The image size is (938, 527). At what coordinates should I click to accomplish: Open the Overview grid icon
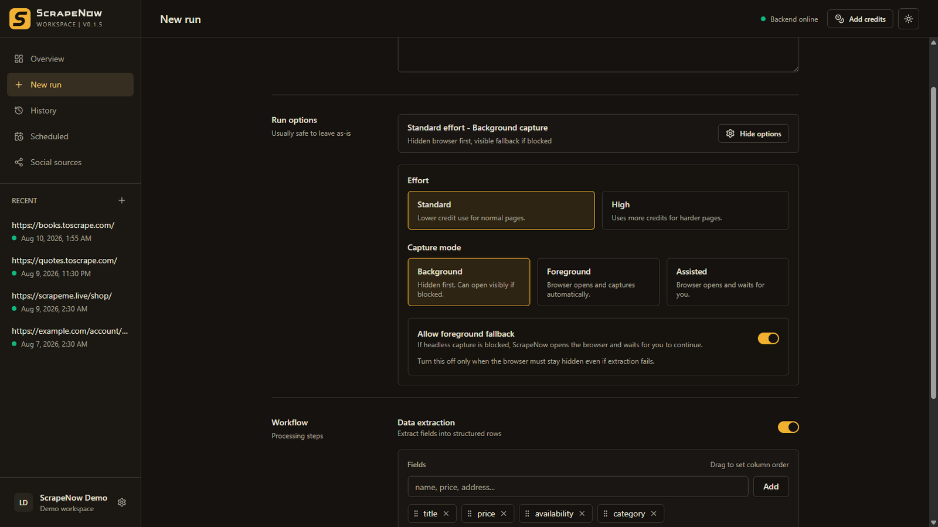tap(19, 59)
